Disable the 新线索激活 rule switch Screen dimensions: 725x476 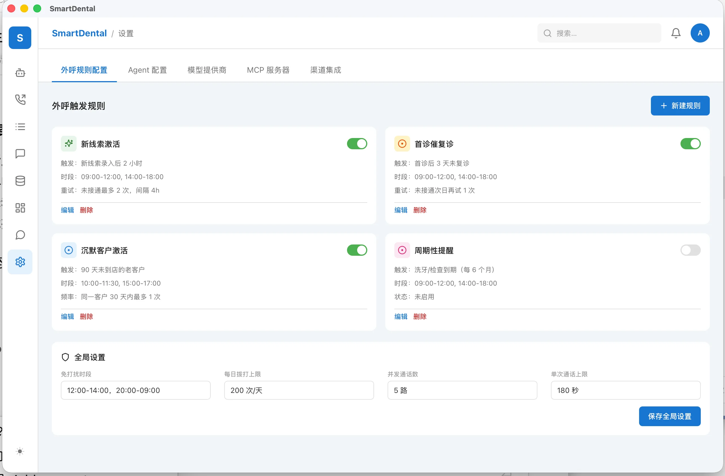pos(357,143)
